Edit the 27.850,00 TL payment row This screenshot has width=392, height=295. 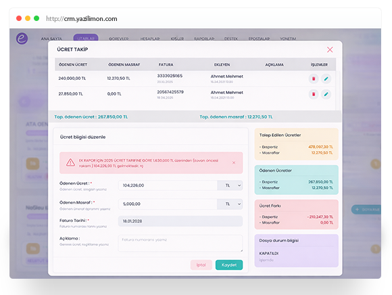326,94
